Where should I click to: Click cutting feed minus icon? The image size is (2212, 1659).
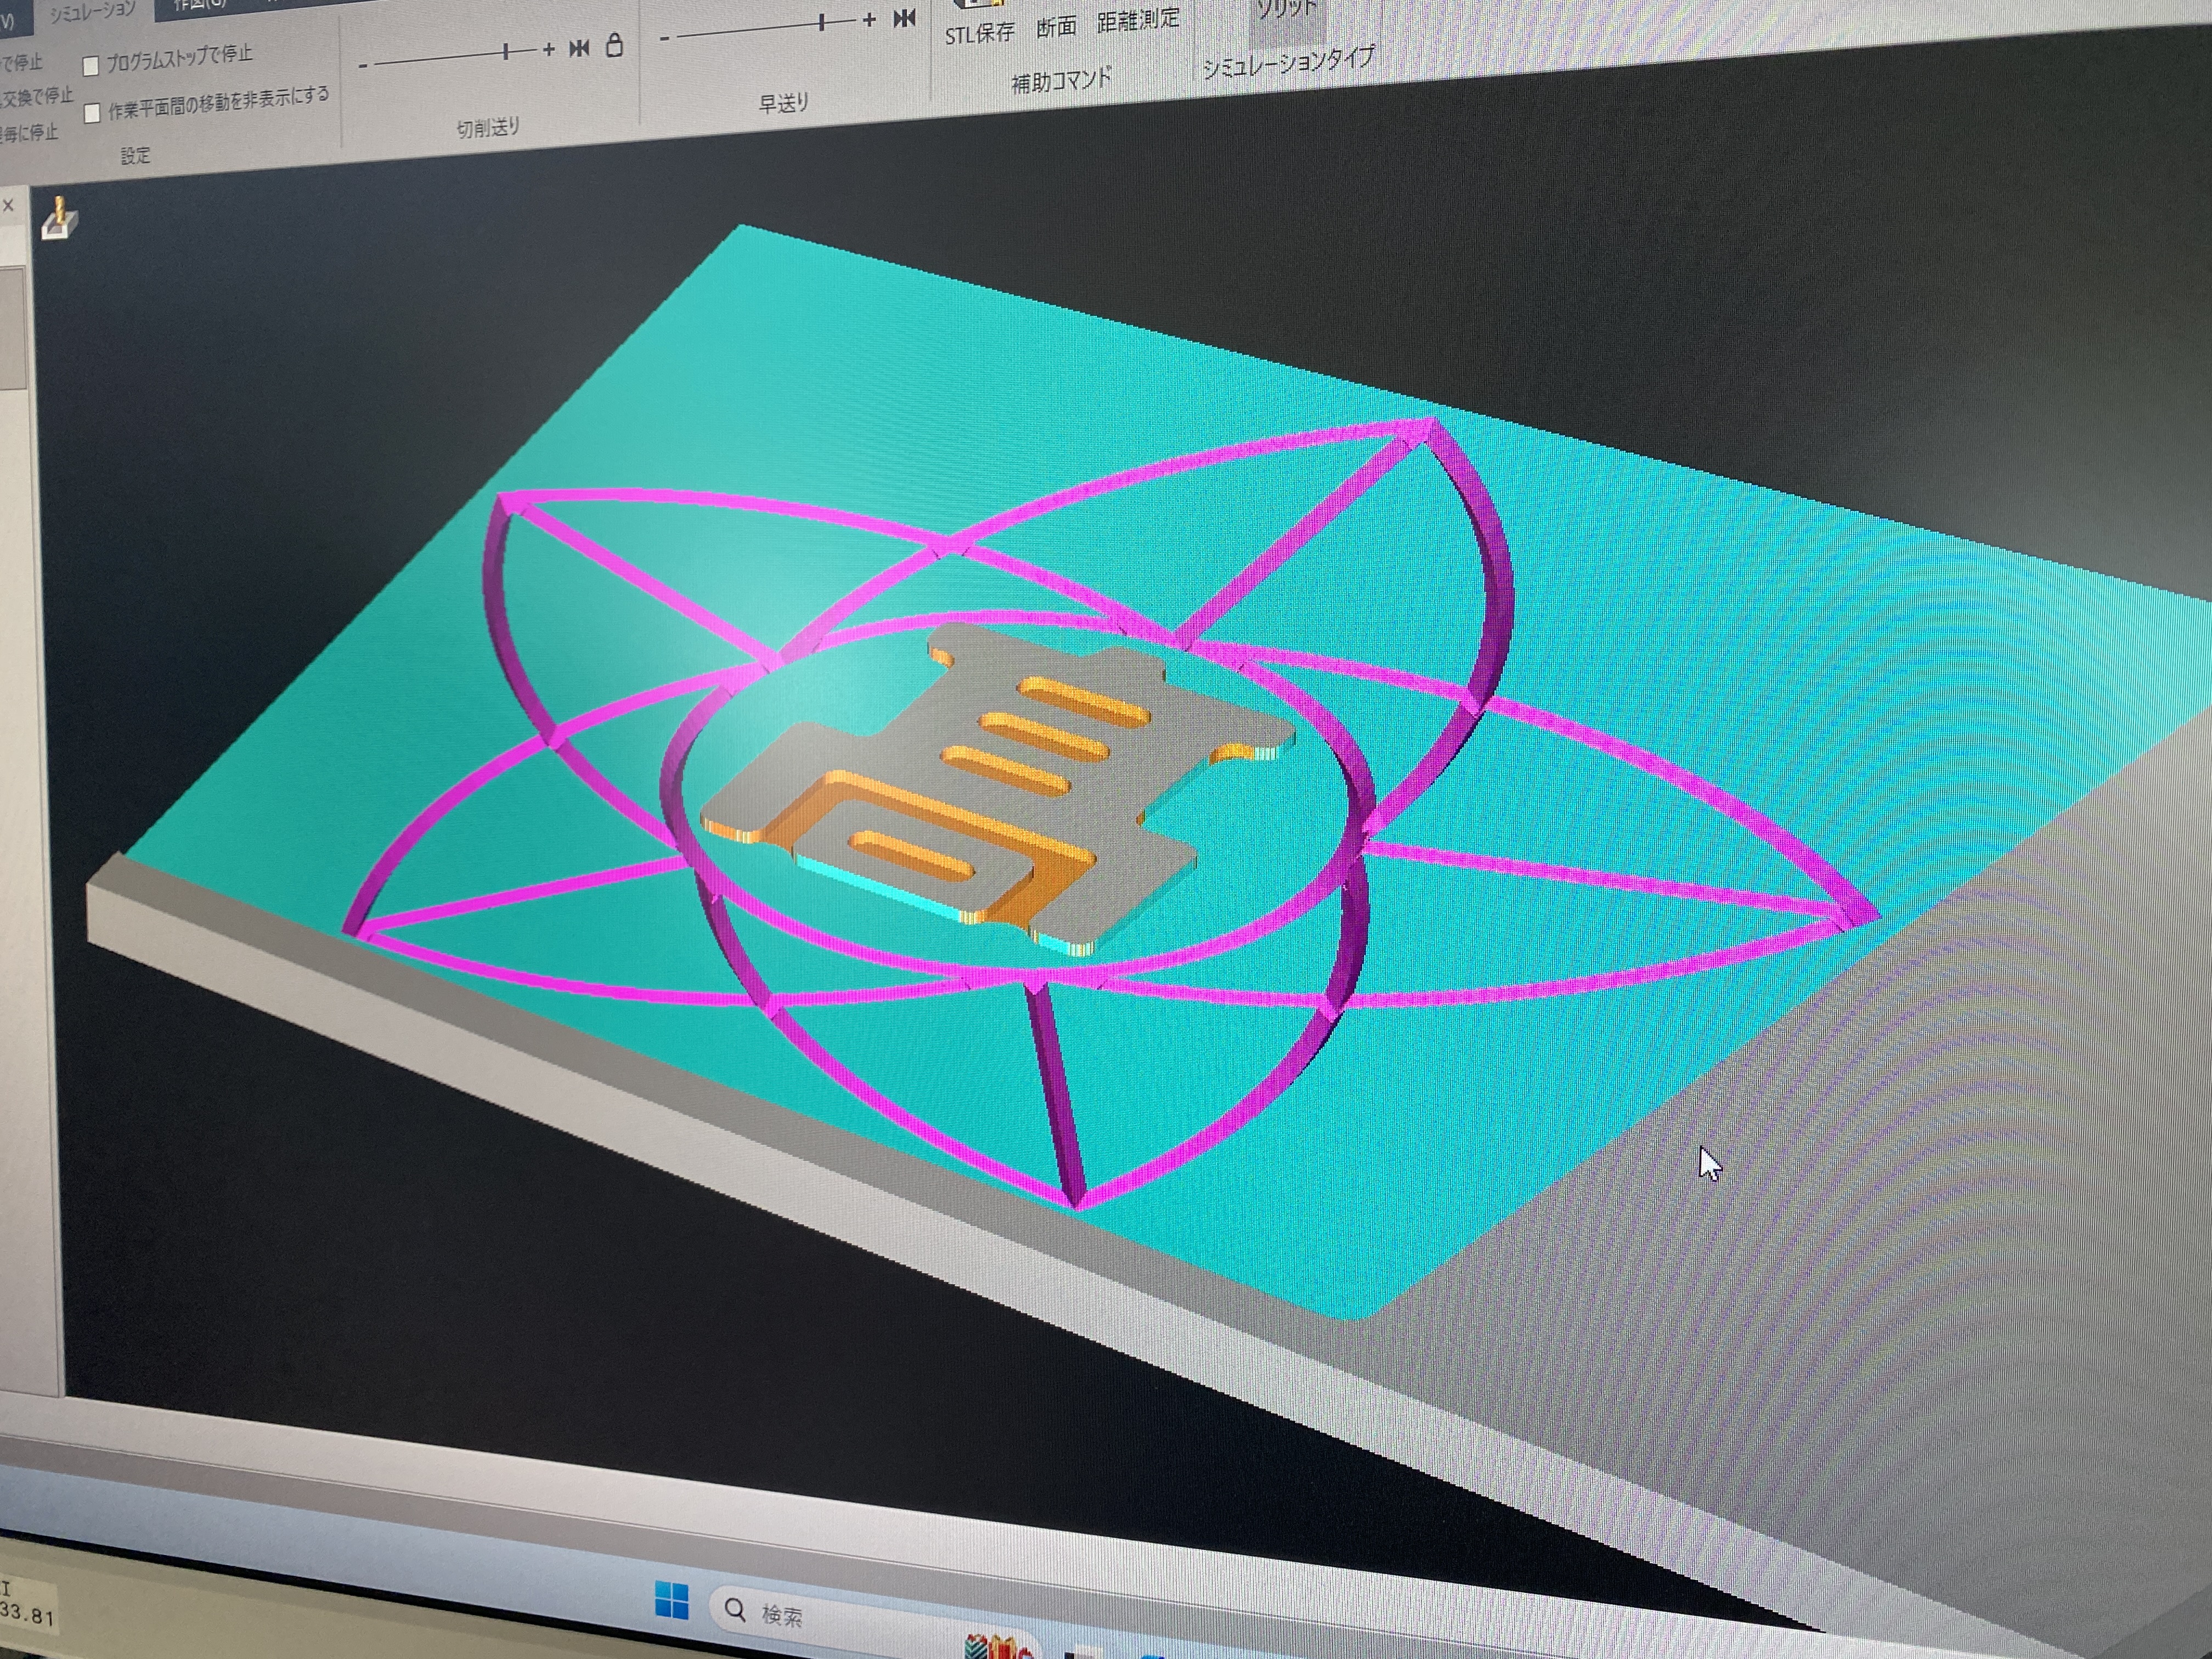click(x=363, y=66)
